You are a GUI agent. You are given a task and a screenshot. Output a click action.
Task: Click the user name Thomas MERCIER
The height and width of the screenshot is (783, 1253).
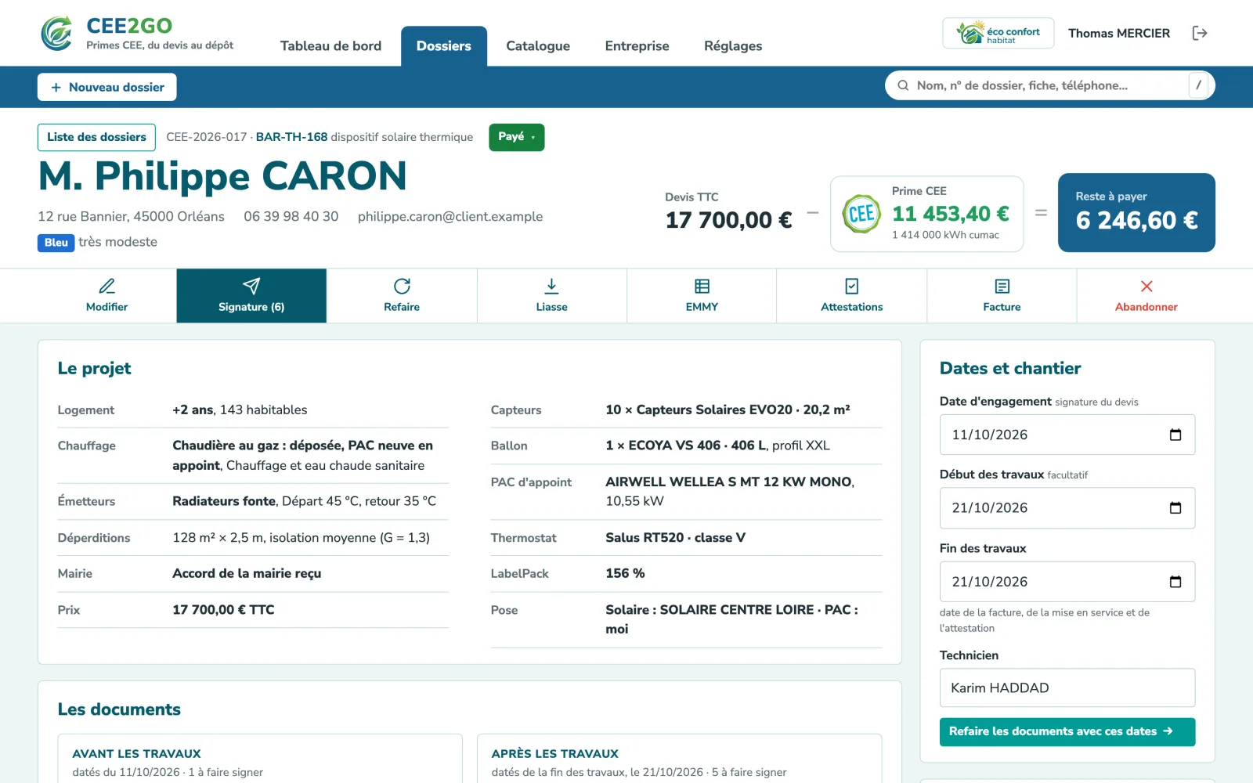[x=1119, y=33]
